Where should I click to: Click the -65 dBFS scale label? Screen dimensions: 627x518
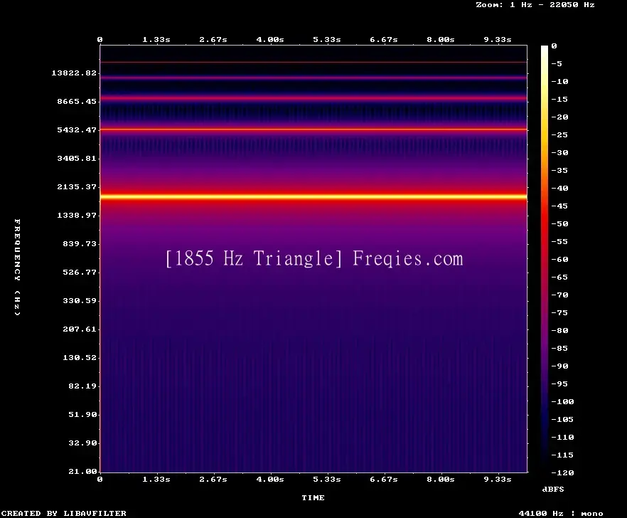pos(559,277)
